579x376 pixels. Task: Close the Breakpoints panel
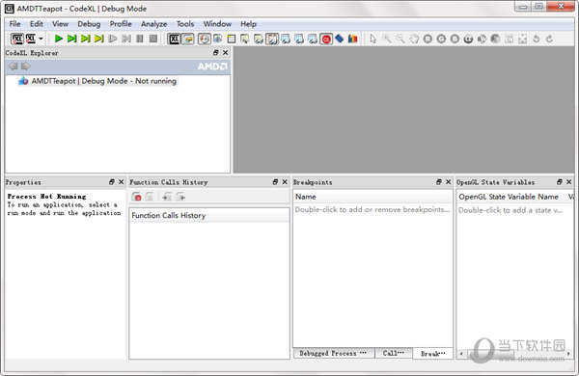[449, 182]
